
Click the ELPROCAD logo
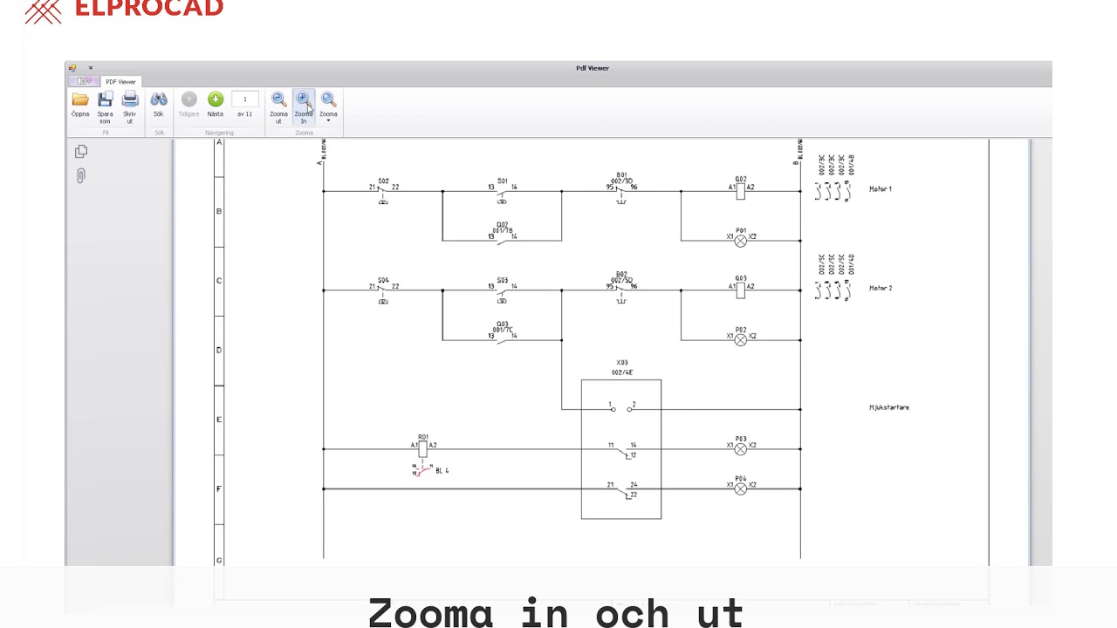click(124, 10)
